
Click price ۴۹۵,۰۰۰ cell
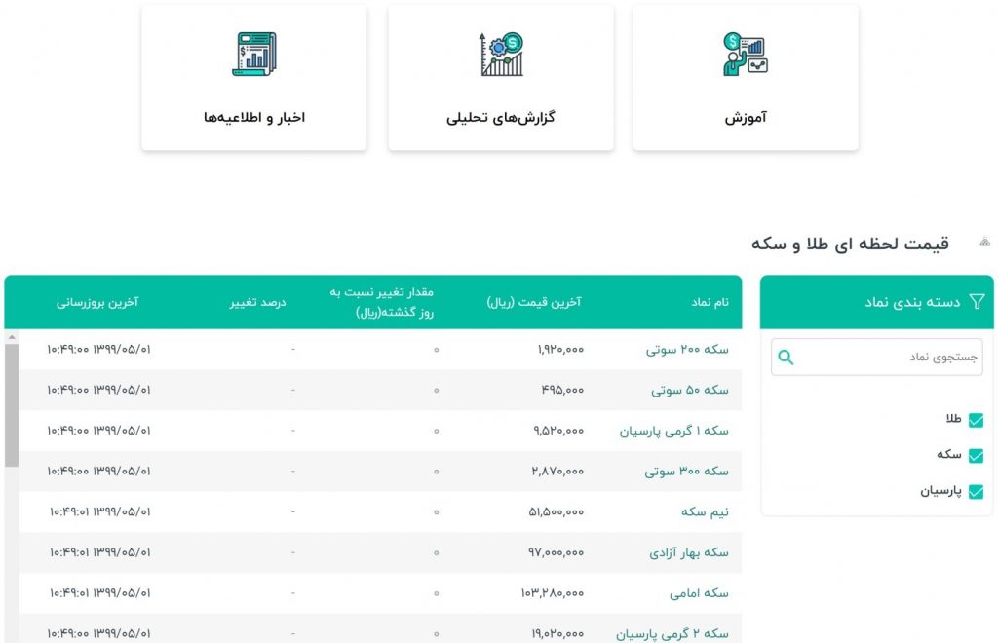562,390
